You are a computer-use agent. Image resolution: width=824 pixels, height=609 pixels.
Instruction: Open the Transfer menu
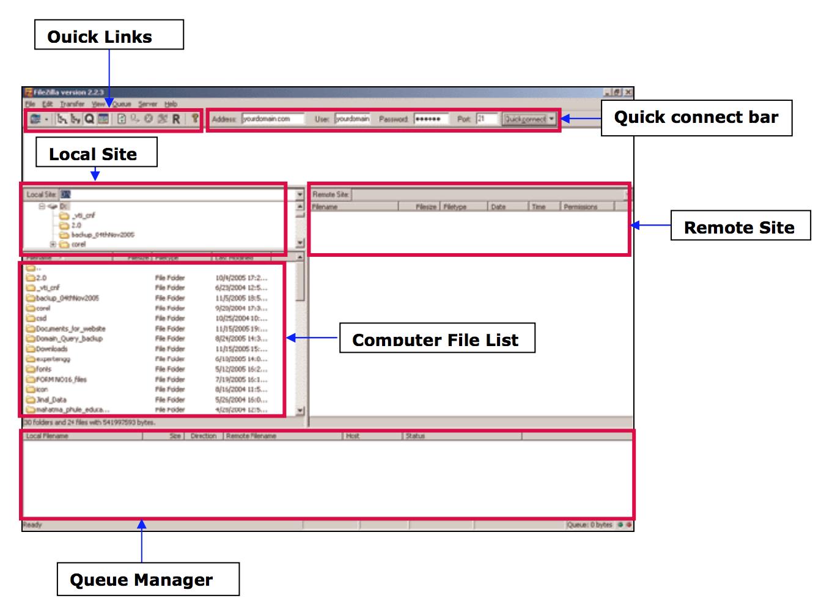tap(72, 104)
